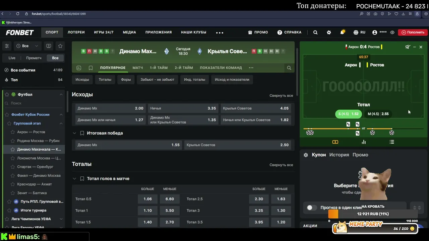429x241 pixels.
Task: Collapse the Фонбет Кубок России list
Action: point(61,114)
